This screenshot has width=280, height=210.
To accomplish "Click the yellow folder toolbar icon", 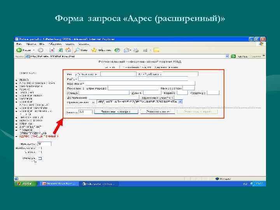I will [156, 50].
